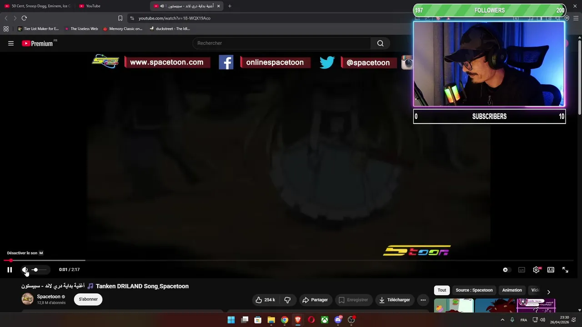582x327 pixels.
Task: Open Microsoft Store from the taskbar
Action: pos(258,320)
